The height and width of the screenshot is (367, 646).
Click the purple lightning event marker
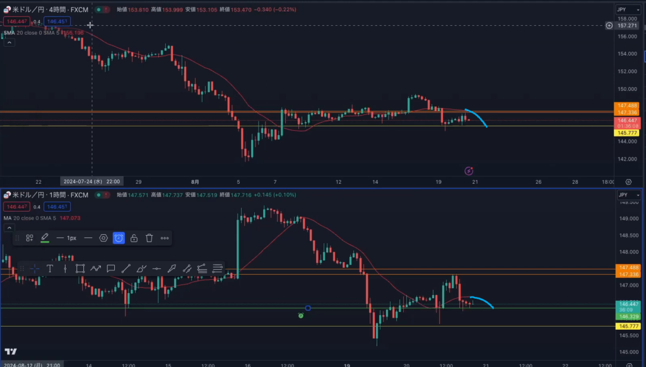pos(469,171)
